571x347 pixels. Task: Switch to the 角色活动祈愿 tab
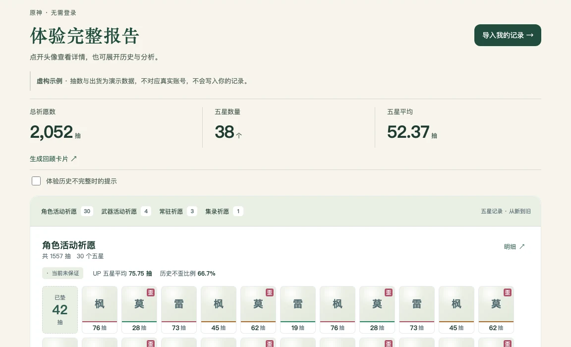click(67, 211)
